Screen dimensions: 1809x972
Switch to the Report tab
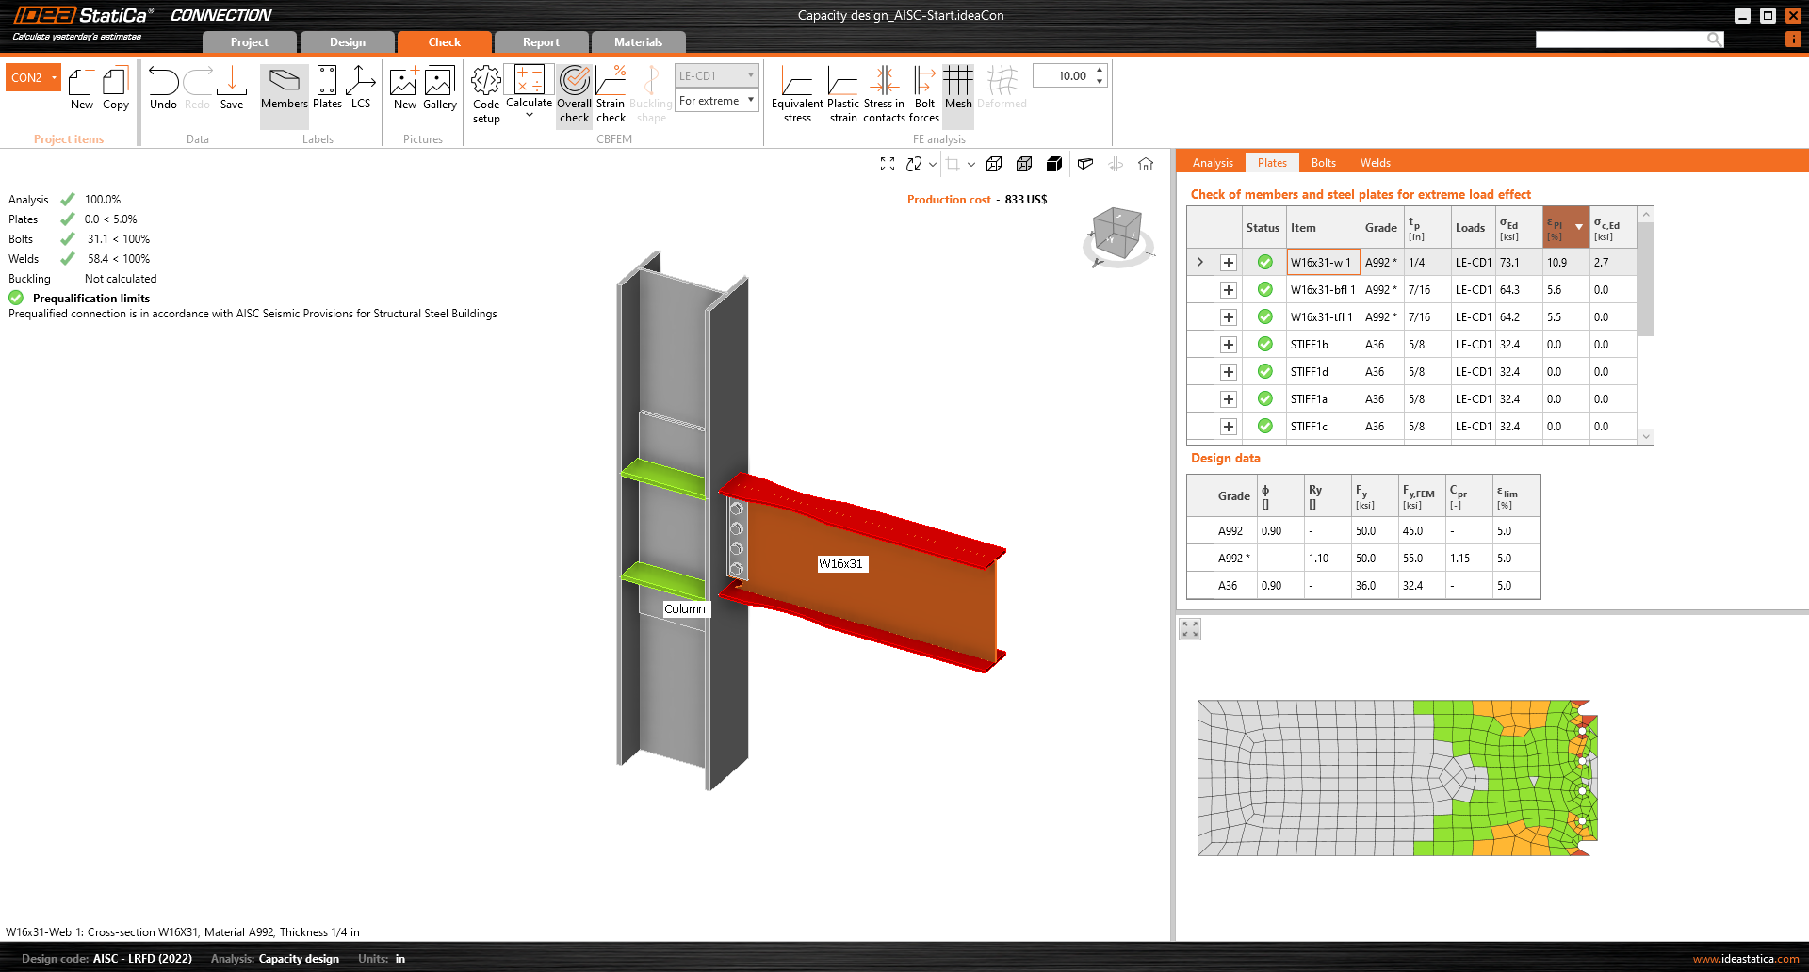point(541,42)
